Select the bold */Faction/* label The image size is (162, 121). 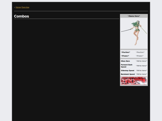pyautogui.click(x=125, y=52)
